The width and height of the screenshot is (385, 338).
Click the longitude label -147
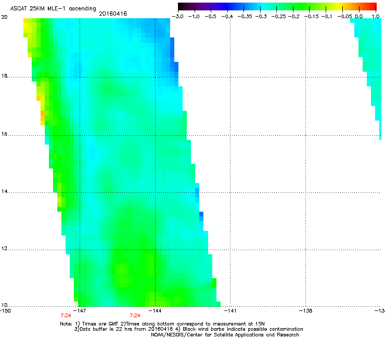pos(80,311)
